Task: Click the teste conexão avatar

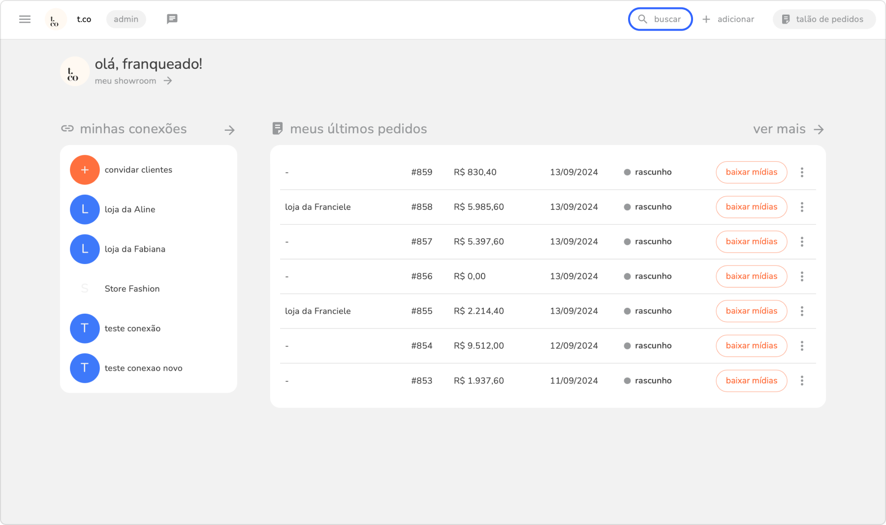Action: 85,328
